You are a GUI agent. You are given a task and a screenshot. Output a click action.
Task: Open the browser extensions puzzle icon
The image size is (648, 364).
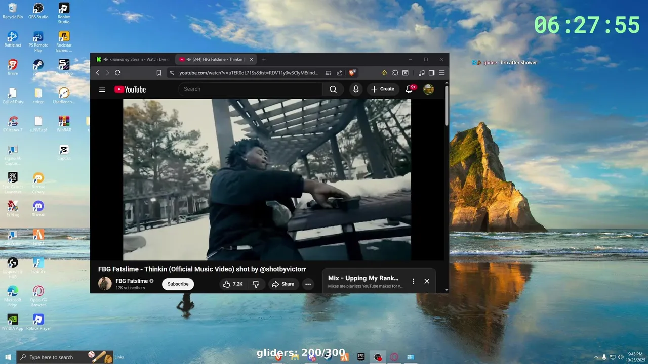tap(395, 73)
